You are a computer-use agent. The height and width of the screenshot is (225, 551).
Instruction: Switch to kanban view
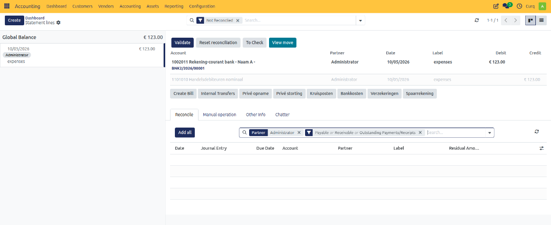(530, 20)
